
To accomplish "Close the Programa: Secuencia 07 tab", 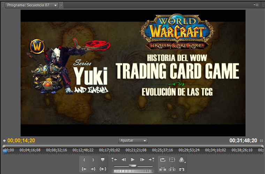I will (x=61, y=5).
